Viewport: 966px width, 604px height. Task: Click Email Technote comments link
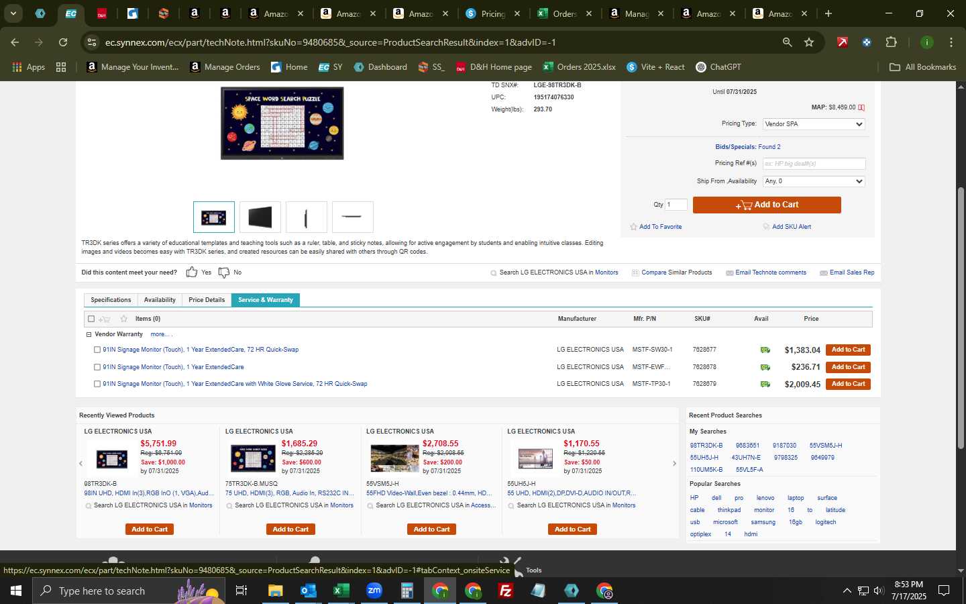pos(771,272)
